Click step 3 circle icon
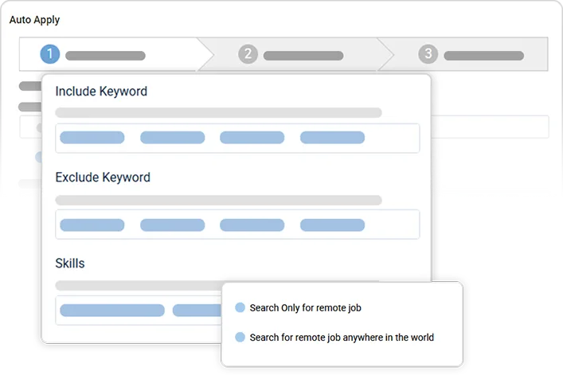 click(x=428, y=54)
